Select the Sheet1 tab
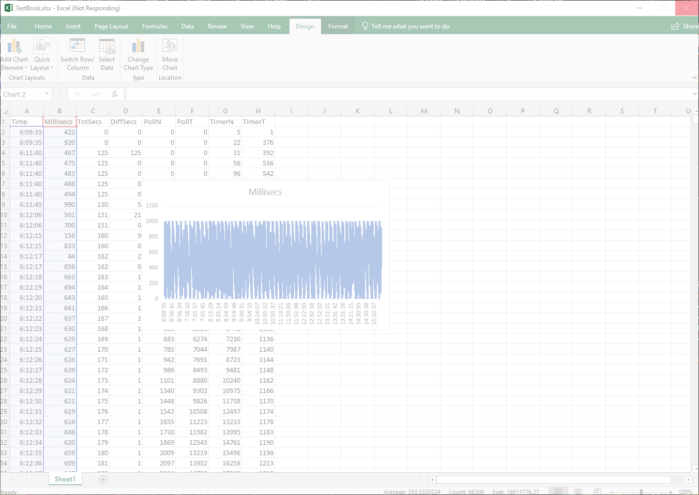The height and width of the screenshot is (495, 699). point(65,479)
